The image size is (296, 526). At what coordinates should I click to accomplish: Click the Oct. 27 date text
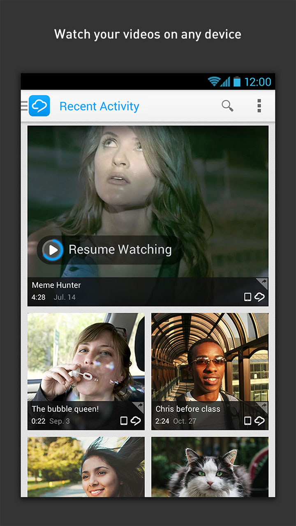click(x=185, y=421)
